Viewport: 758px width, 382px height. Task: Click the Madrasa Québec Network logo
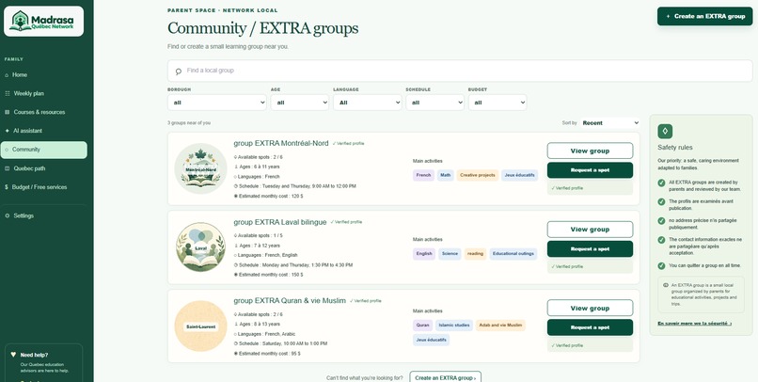[43, 21]
